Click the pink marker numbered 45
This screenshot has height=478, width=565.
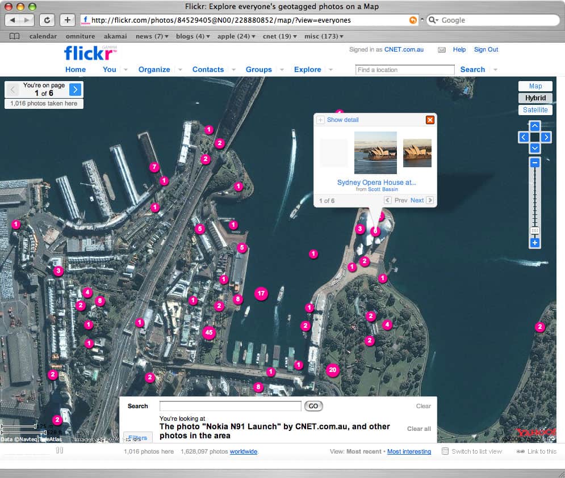click(x=209, y=333)
